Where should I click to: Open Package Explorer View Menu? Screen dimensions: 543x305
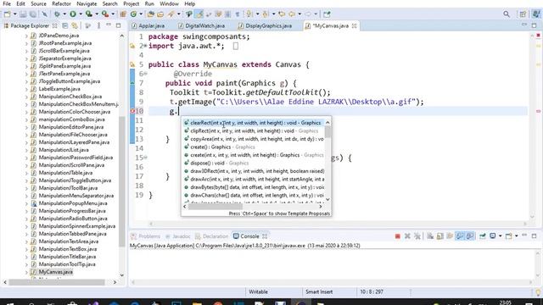98,26
